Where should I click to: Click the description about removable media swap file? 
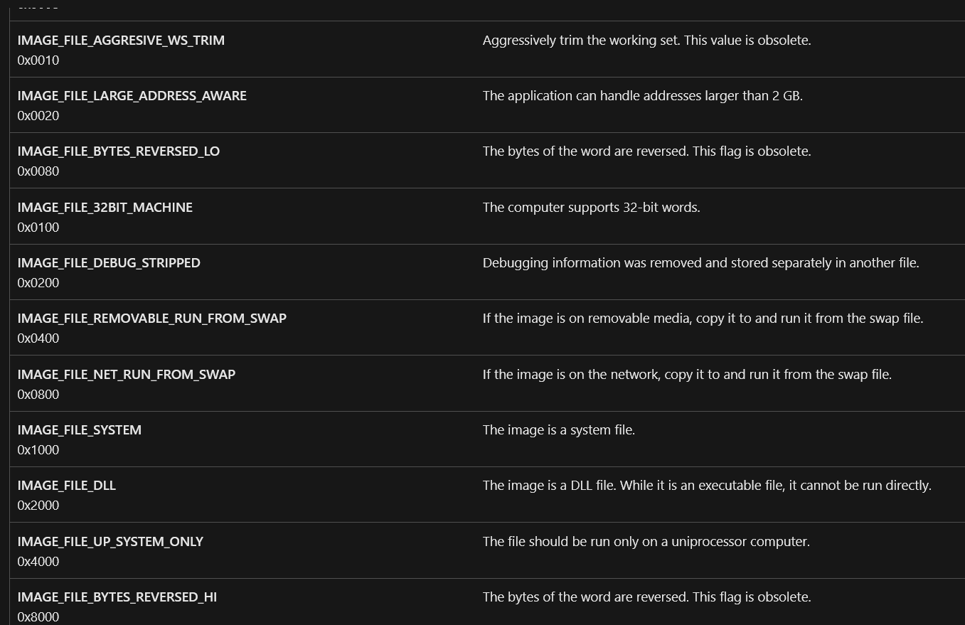[703, 319]
